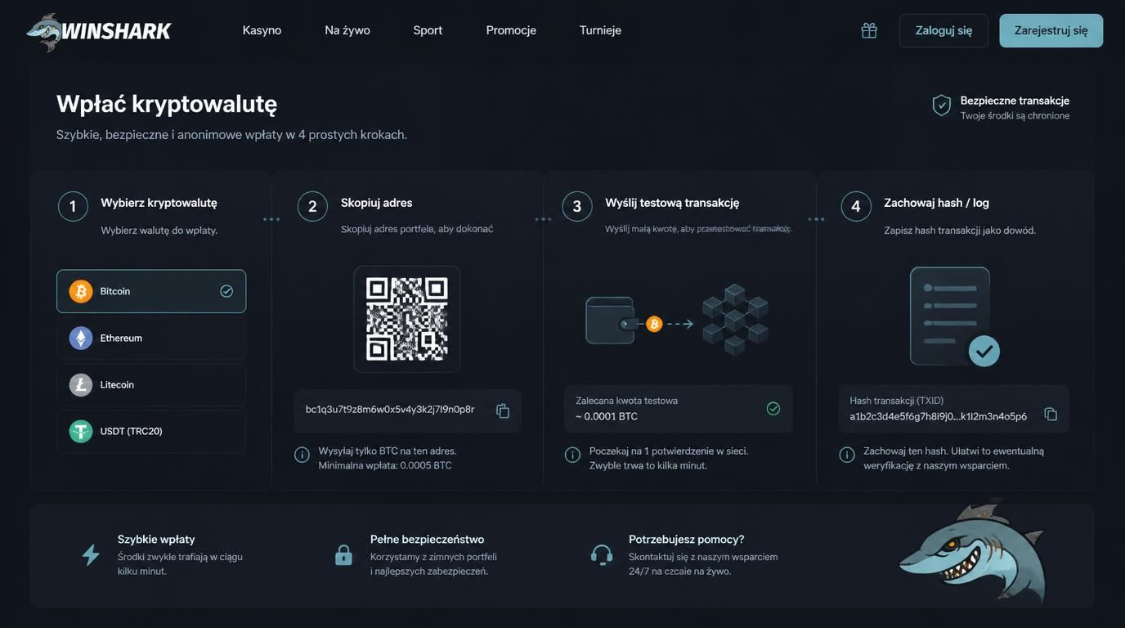Click the Bitcoin orange coin icon
The width and height of the screenshot is (1125, 628).
[81, 291]
